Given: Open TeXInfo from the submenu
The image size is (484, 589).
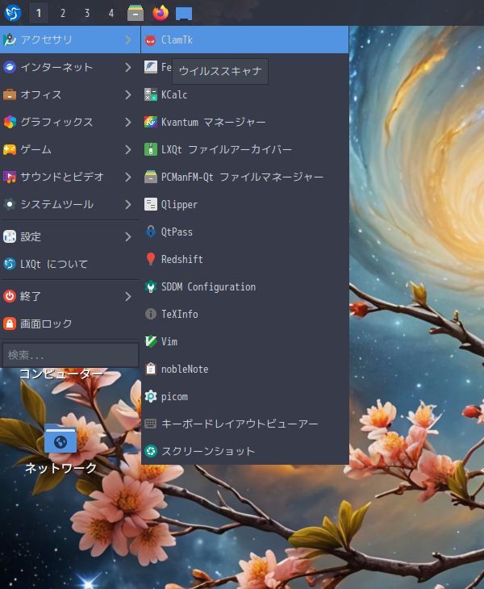Looking at the screenshot, I should [x=244, y=314].
